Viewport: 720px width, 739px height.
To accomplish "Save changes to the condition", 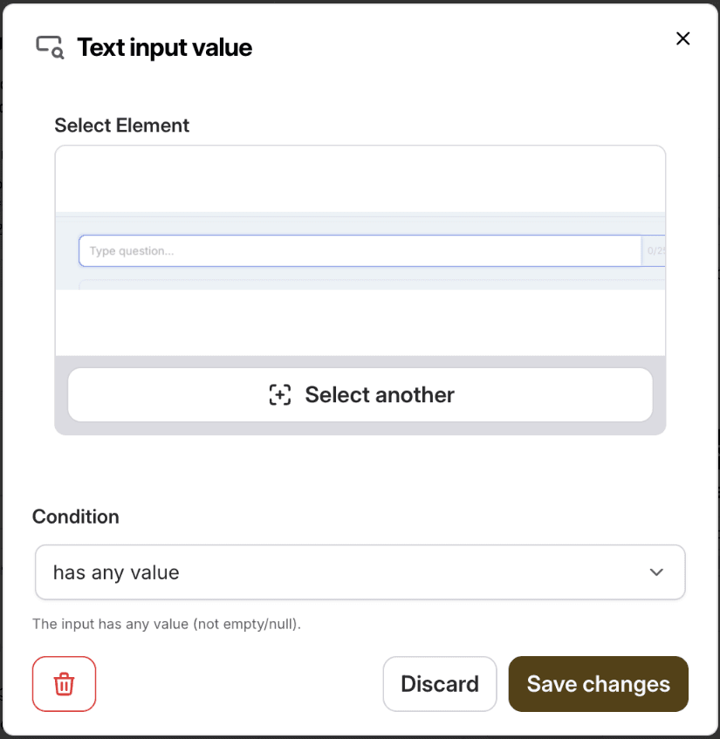I will tap(598, 684).
